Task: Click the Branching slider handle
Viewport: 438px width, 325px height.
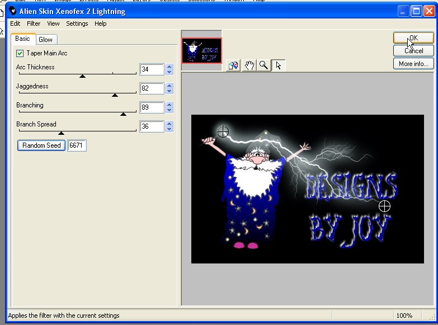Action: pos(123,114)
